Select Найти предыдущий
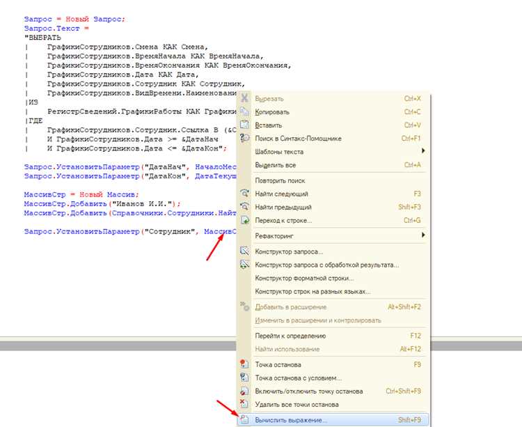 click(x=333, y=207)
